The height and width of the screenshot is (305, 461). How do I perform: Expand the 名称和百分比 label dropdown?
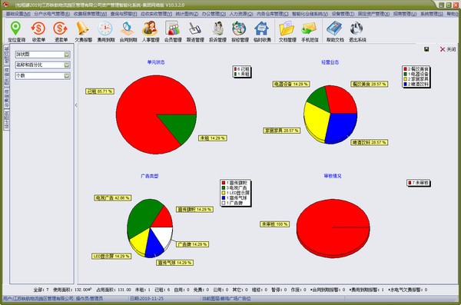point(67,65)
